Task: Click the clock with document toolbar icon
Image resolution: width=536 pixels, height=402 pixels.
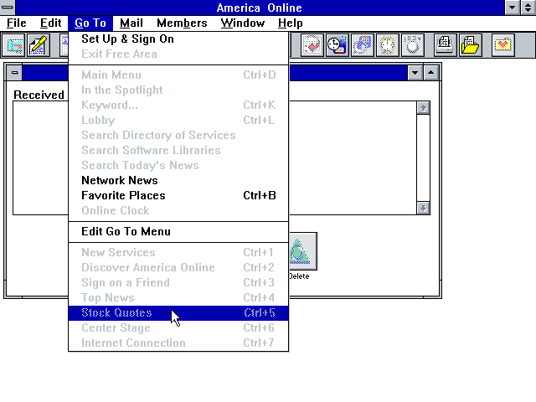Action: (x=338, y=44)
